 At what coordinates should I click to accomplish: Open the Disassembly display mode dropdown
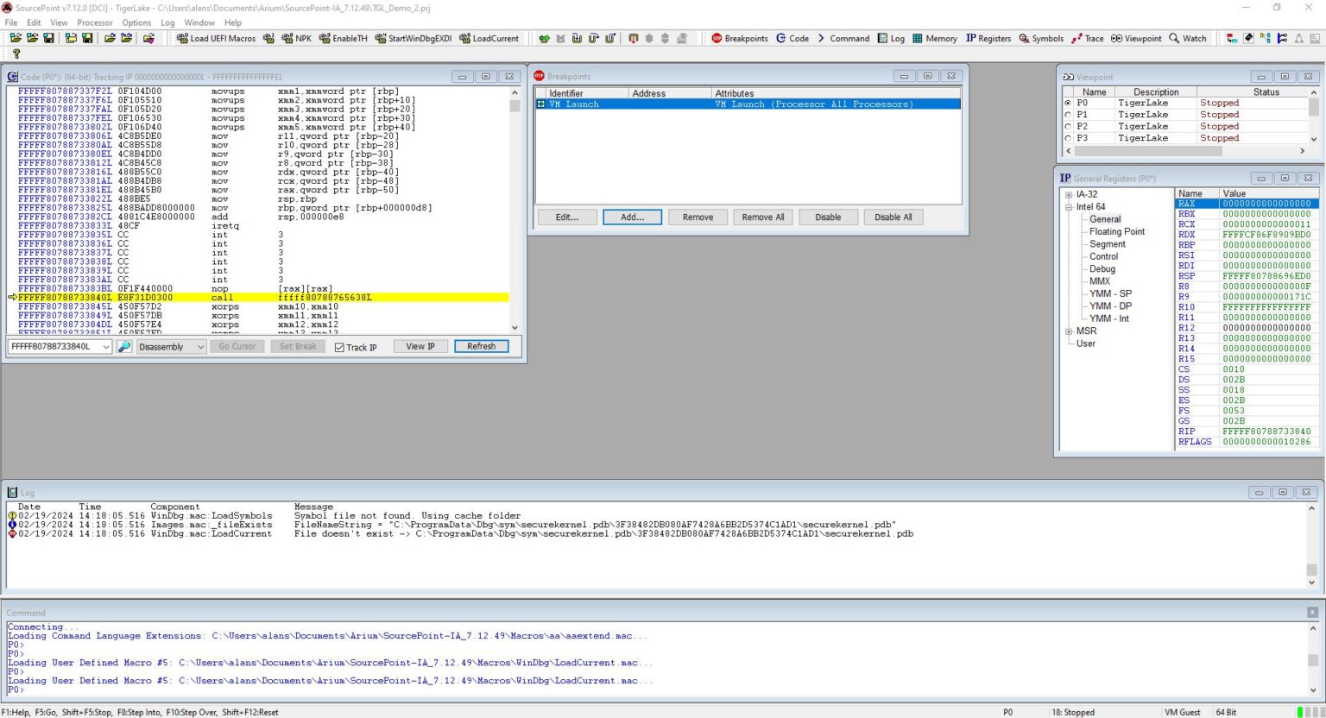coord(171,347)
